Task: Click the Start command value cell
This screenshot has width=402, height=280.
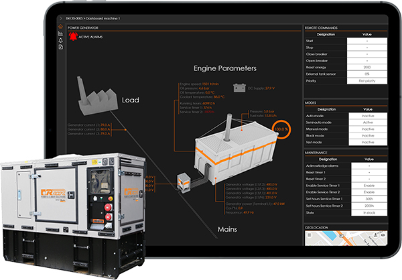Action: 367,41
